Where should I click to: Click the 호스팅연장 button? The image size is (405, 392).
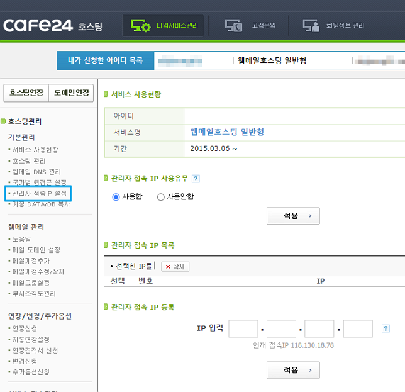[x=26, y=93]
